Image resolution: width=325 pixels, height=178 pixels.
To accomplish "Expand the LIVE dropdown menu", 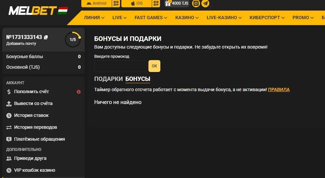I will pos(119,18).
